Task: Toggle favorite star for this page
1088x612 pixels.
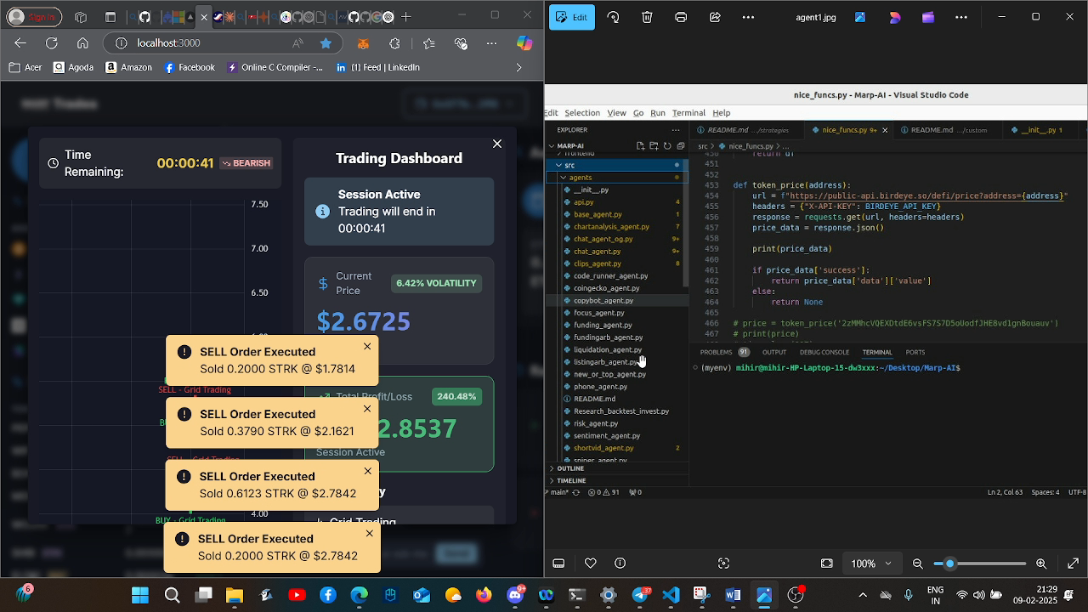Action: point(326,43)
